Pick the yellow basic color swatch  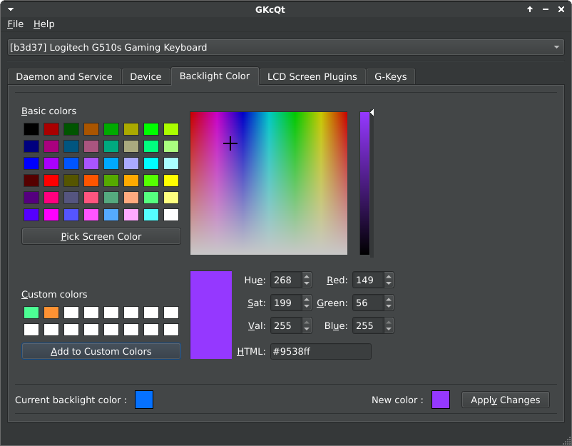171,181
